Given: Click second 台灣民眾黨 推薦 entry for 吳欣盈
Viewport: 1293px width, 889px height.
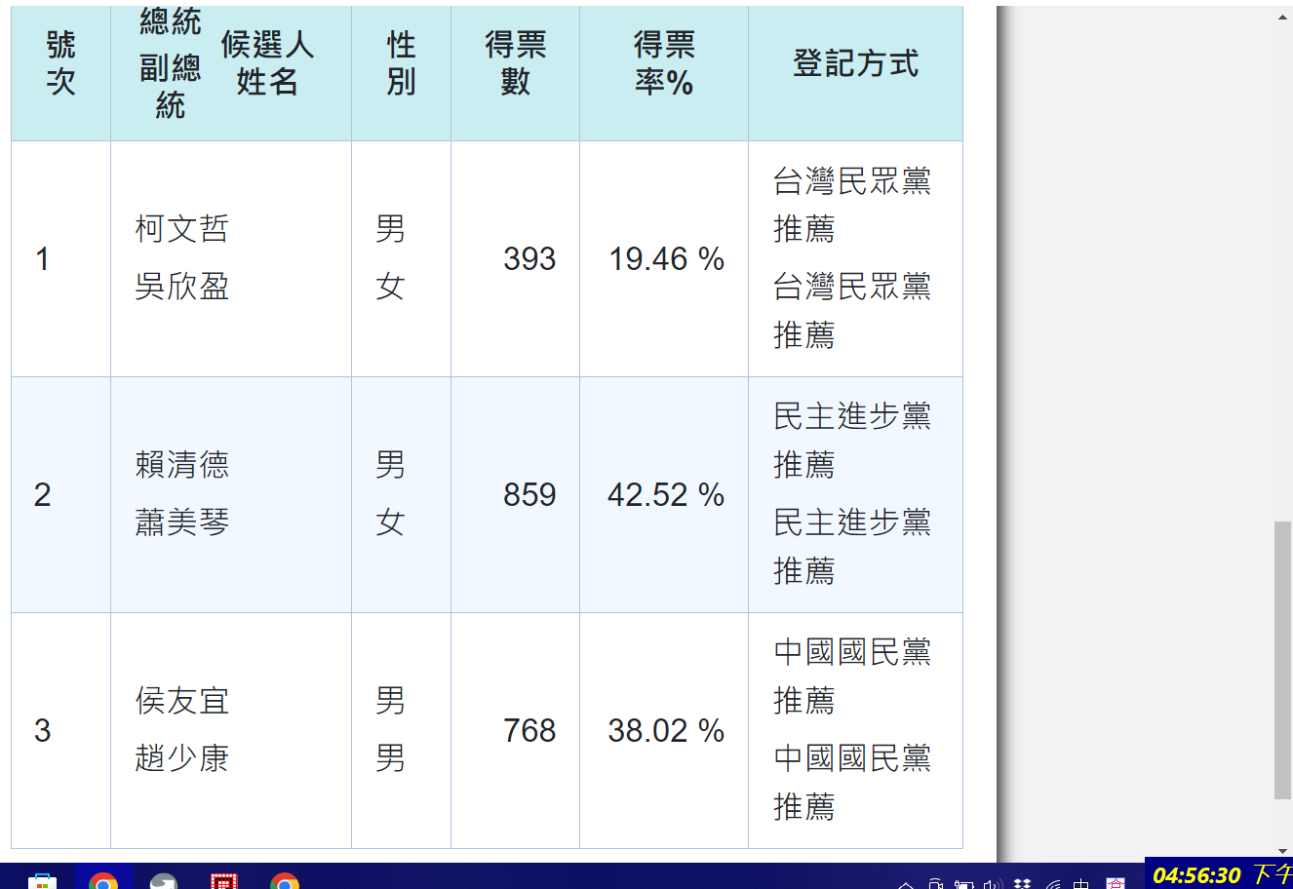Looking at the screenshot, I should tap(852, 311).
